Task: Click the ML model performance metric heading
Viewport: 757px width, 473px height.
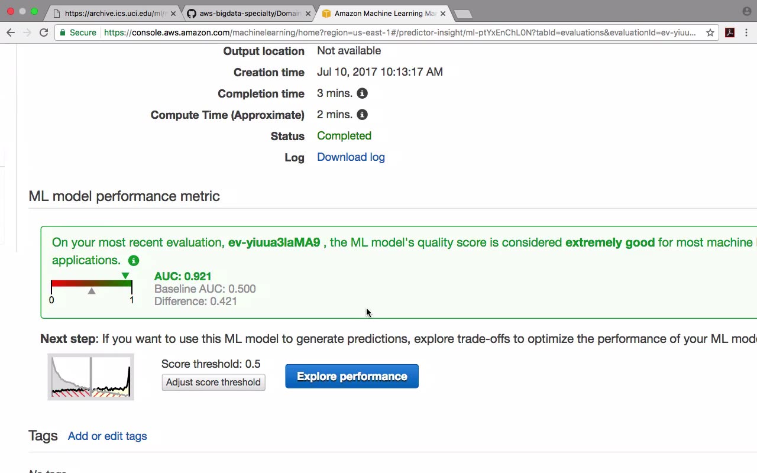Action: (124, 196)
